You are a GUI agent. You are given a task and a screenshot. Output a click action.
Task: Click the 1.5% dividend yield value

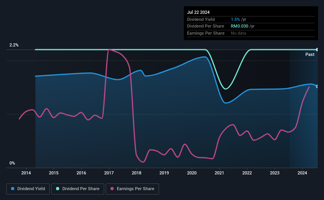point(235,19)
